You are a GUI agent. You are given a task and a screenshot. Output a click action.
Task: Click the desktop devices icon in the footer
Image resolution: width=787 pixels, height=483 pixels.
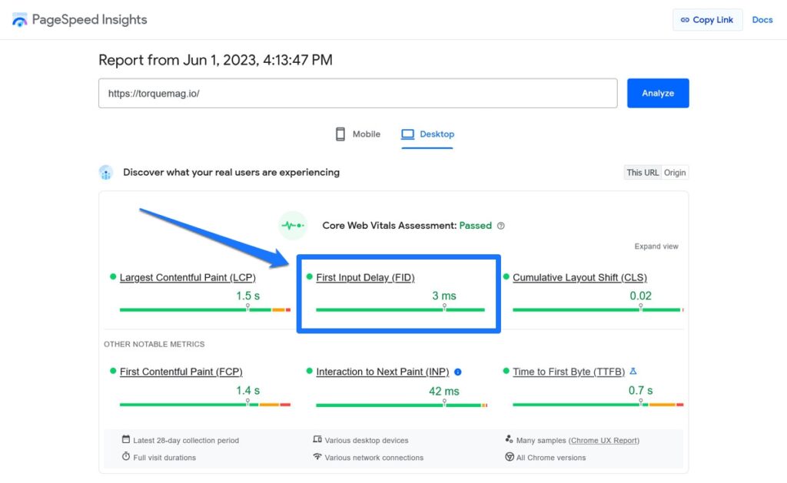click(x=315, y=440)
